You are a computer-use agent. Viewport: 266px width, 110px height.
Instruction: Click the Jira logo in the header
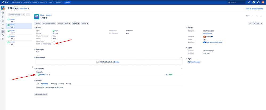tap(5, 2)
